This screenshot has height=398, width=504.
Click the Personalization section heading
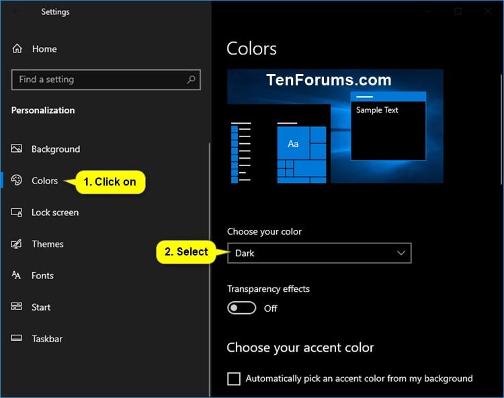pyautogui.click(x=43, y=110)
